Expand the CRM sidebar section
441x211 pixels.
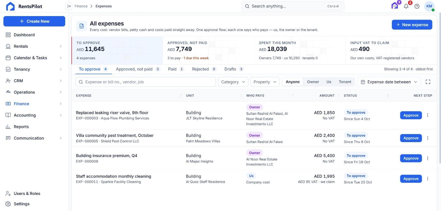[x=34, y=81]
